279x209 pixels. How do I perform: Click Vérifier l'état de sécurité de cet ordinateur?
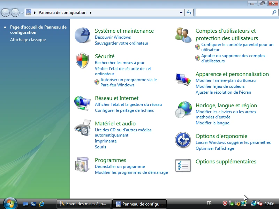coord(123,71)
